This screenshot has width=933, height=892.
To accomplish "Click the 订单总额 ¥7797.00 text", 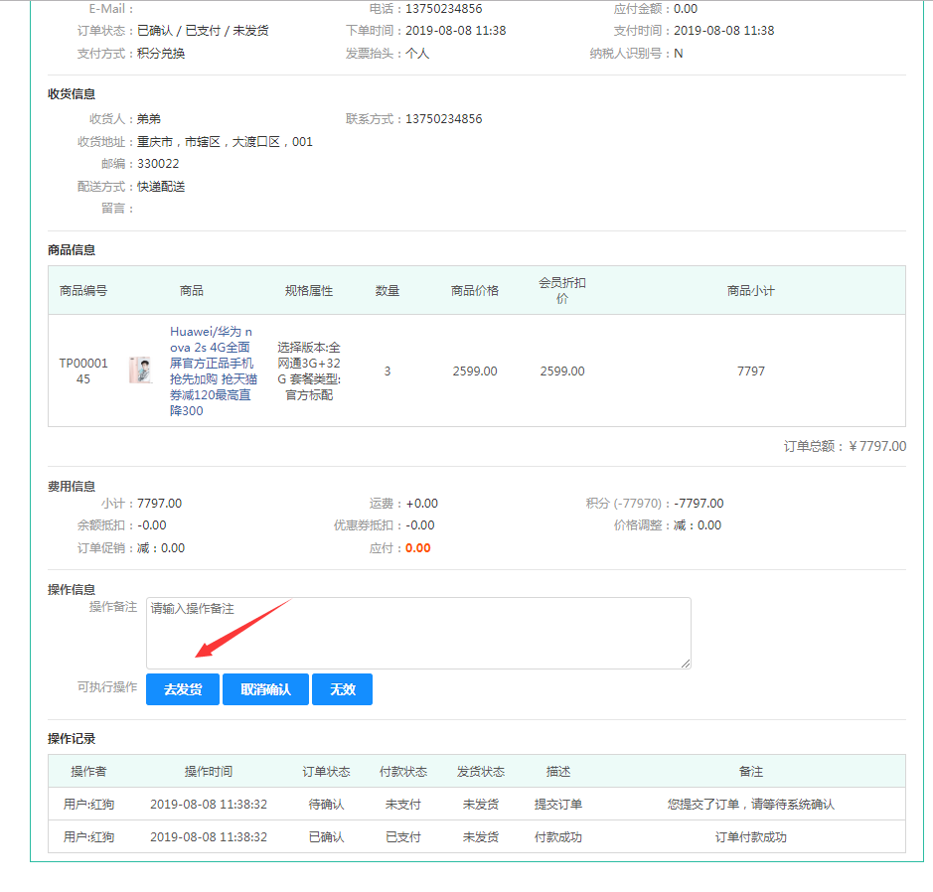I will coord(845,447).
